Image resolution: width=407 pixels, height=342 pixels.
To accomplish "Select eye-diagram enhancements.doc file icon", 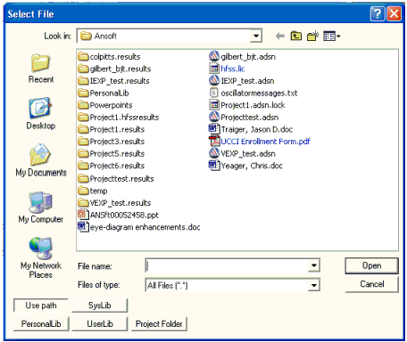I will [x=83, y=227].
